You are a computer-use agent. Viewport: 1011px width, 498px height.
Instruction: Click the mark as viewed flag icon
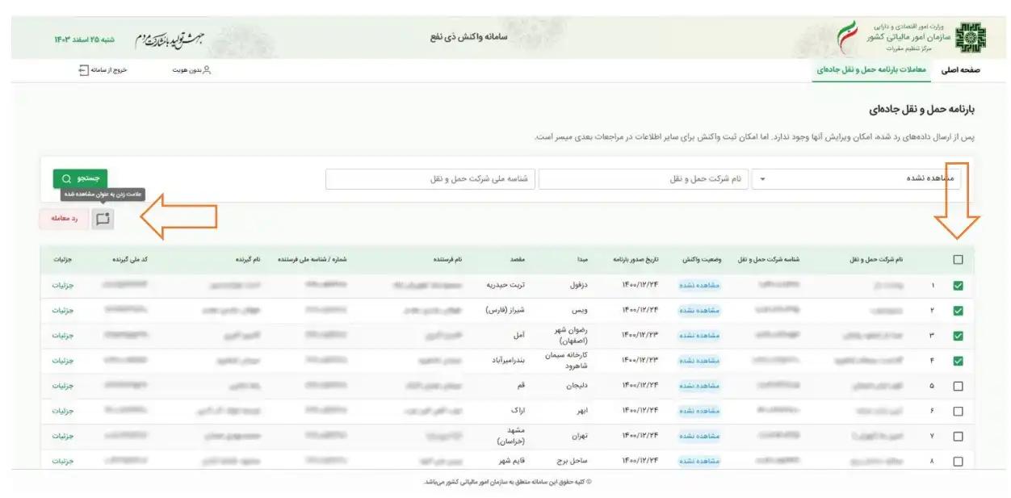(103, 220)
